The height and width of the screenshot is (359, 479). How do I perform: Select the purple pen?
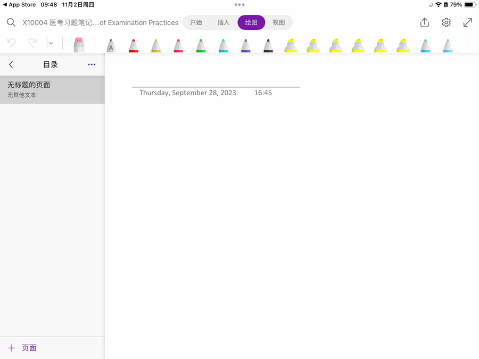pos(245,46)
